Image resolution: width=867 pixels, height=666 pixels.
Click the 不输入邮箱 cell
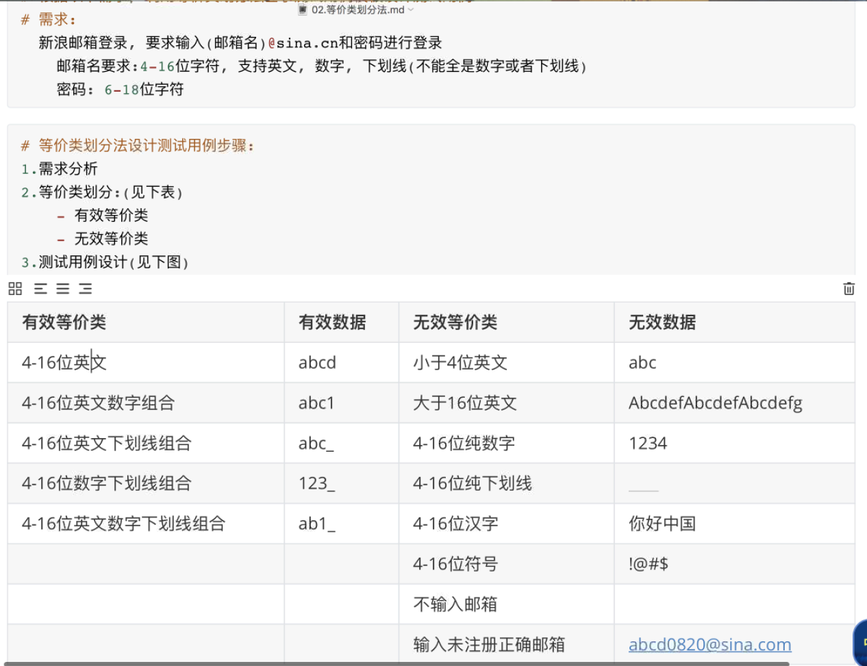[x=507, y=604]
